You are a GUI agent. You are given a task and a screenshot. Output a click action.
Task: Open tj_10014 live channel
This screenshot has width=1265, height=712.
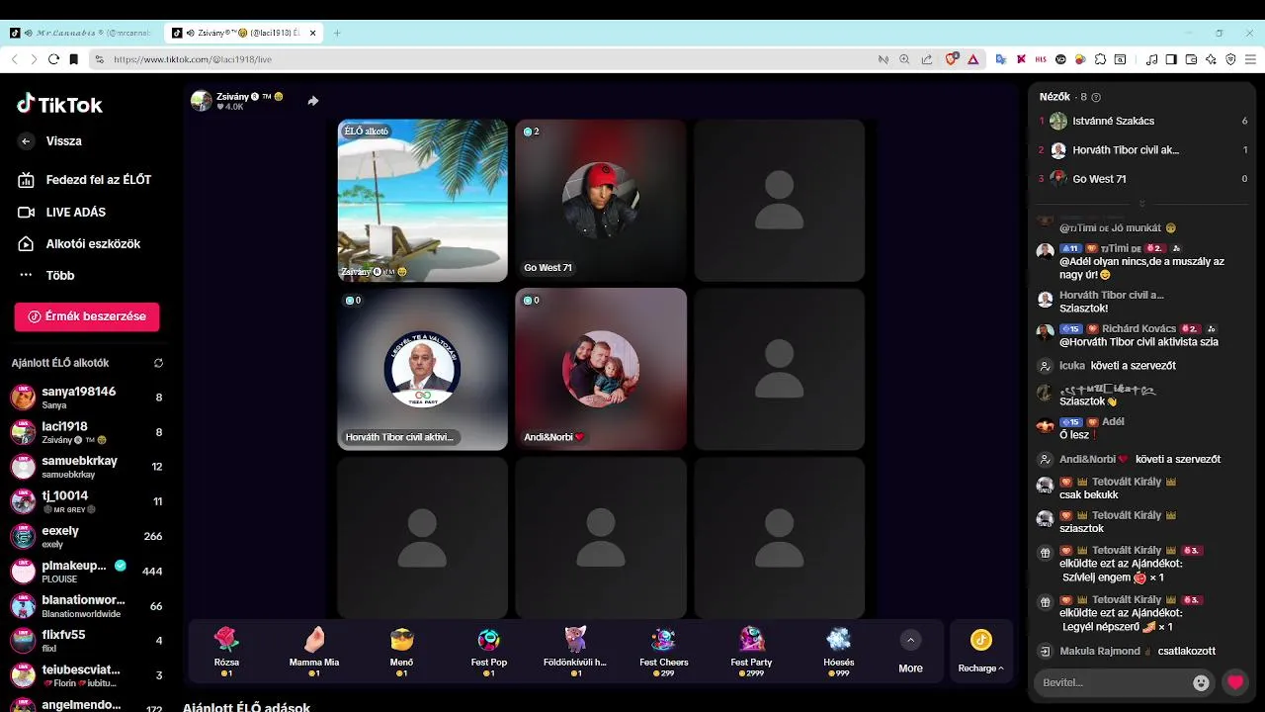(87, 501)
